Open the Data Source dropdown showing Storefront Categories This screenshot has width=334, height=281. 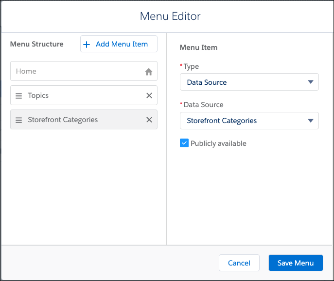tap(249, 121)
